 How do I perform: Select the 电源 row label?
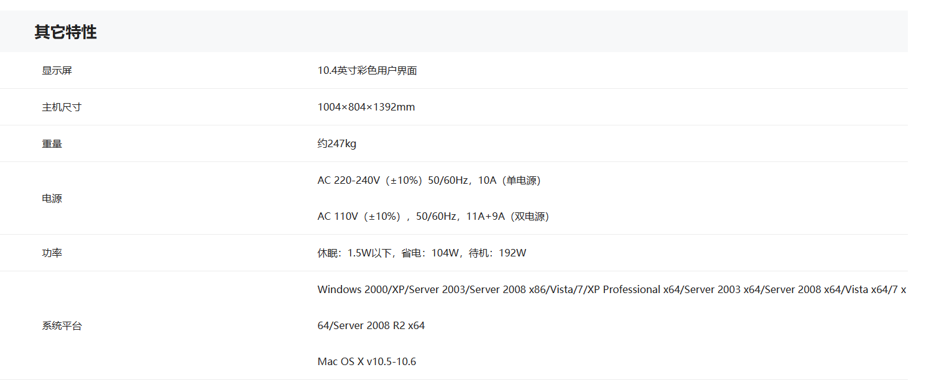pyautogui.click(x=52, y=199)
